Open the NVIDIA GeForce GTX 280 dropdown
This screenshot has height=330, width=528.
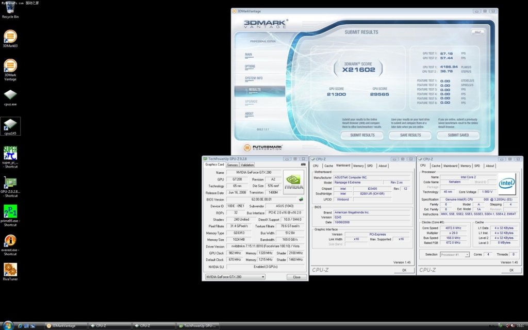(235, 277)
